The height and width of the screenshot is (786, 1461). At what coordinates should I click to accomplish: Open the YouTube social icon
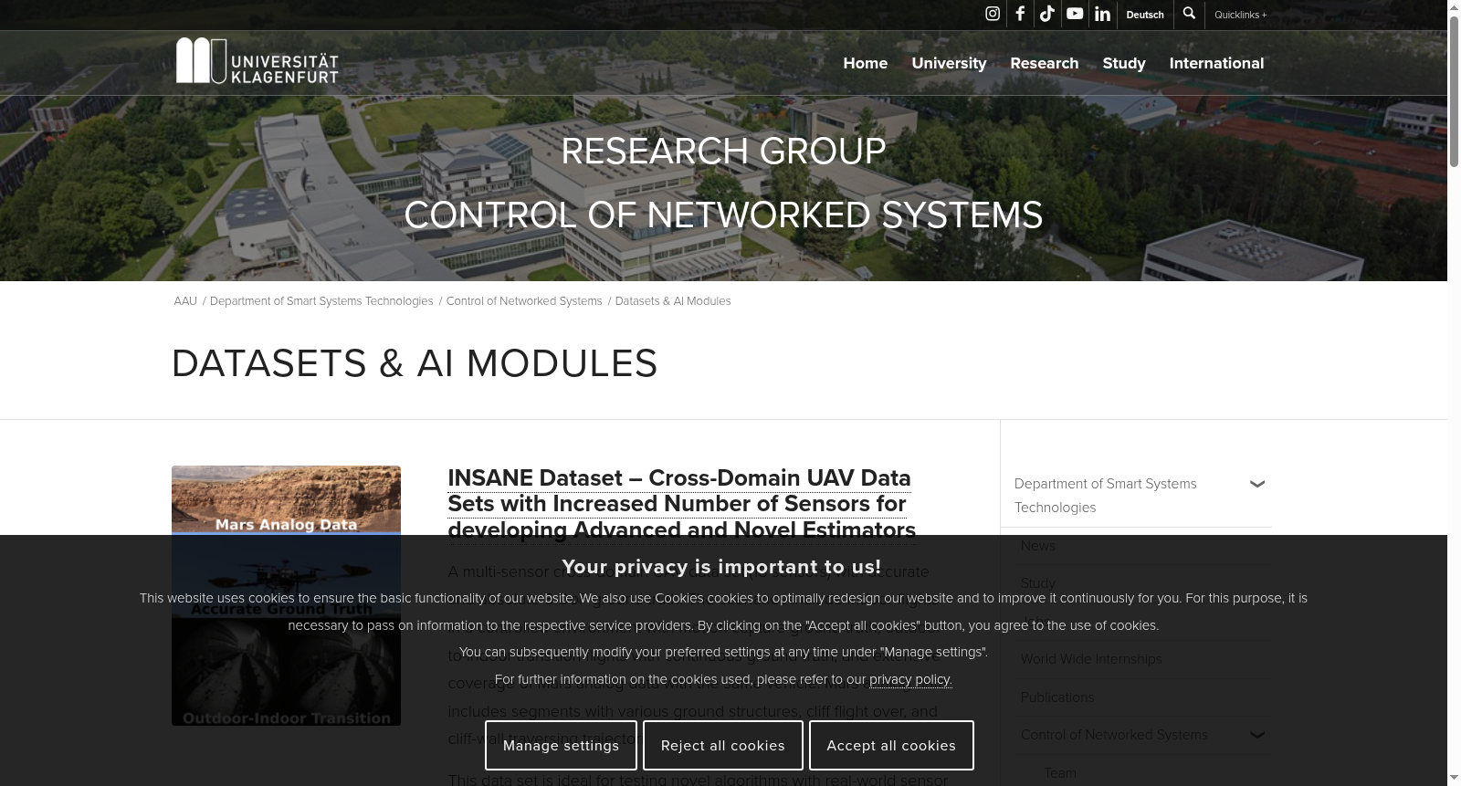coord(1075,14)
